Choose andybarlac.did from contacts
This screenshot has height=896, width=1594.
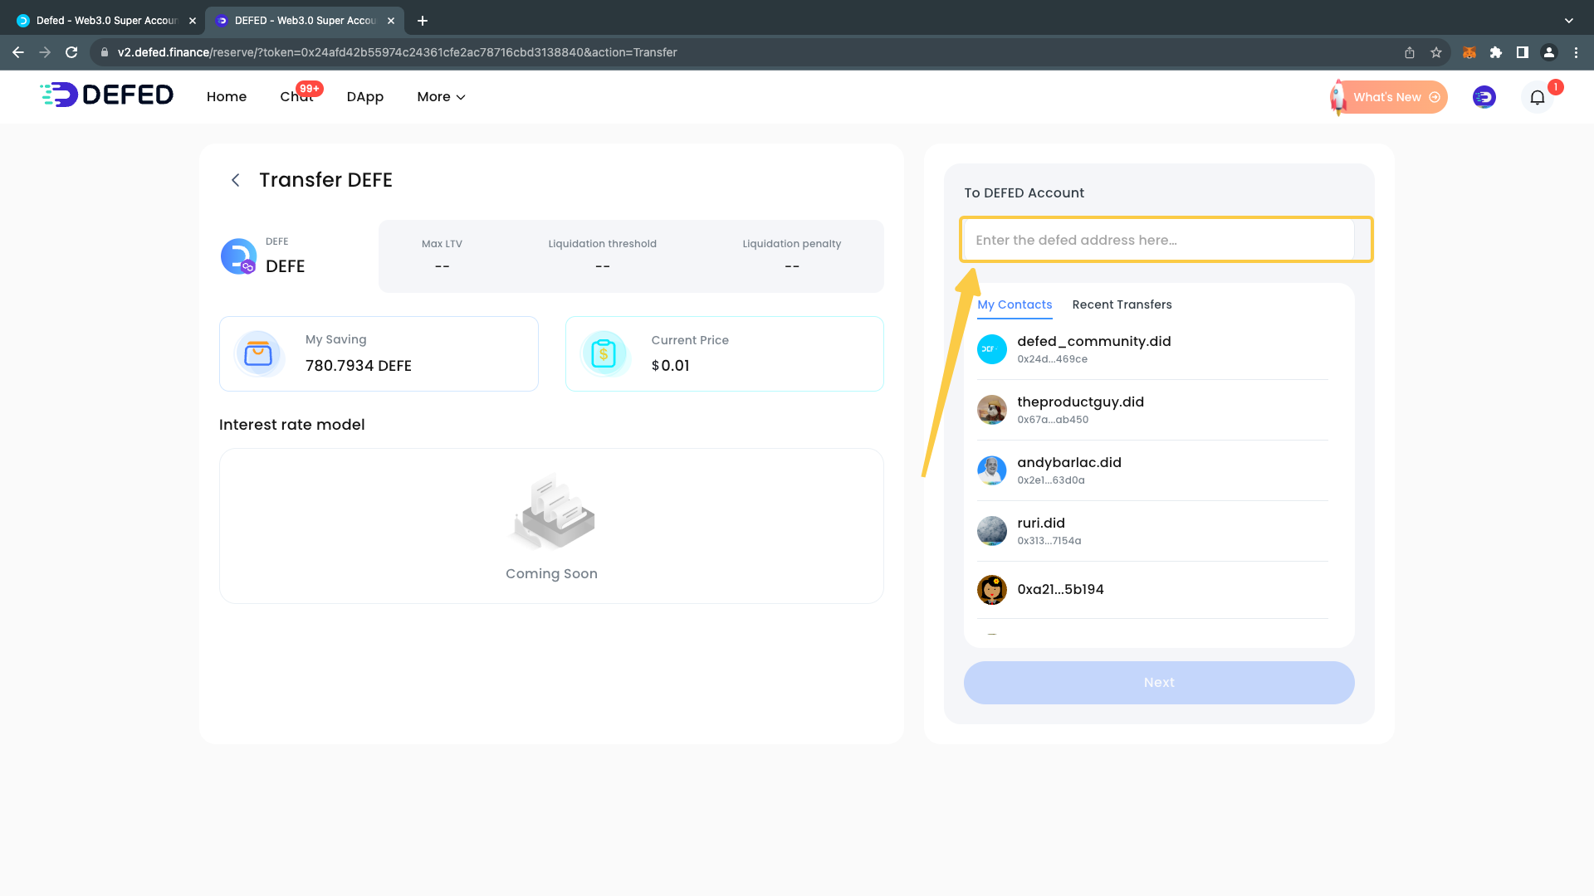(1068, 470)
